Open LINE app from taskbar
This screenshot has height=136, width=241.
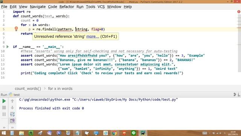point(134,133)
